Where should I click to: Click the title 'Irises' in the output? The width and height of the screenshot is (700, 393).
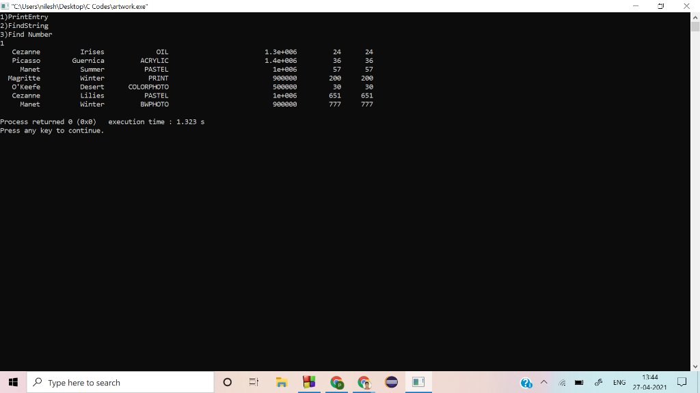click(x=92, y=52)
